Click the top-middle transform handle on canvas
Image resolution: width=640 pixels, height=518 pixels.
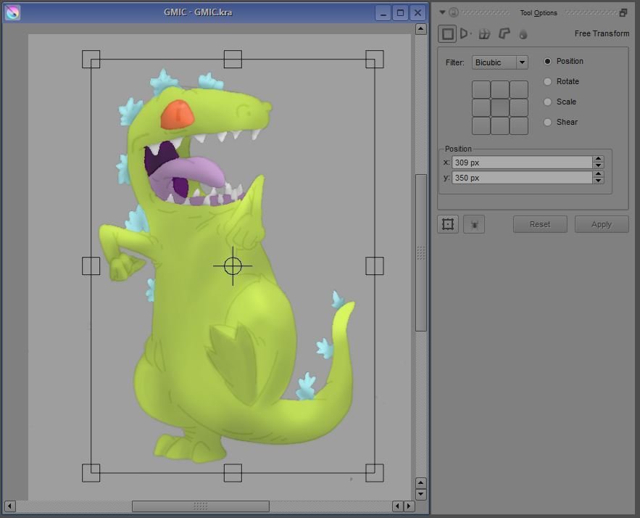click(233, 59)
